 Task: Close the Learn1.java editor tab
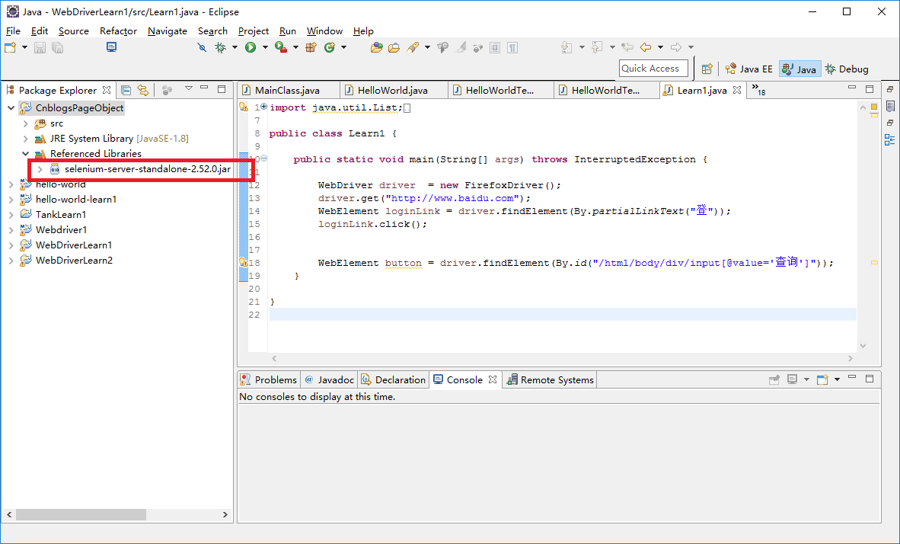click(x=737, y=90)
